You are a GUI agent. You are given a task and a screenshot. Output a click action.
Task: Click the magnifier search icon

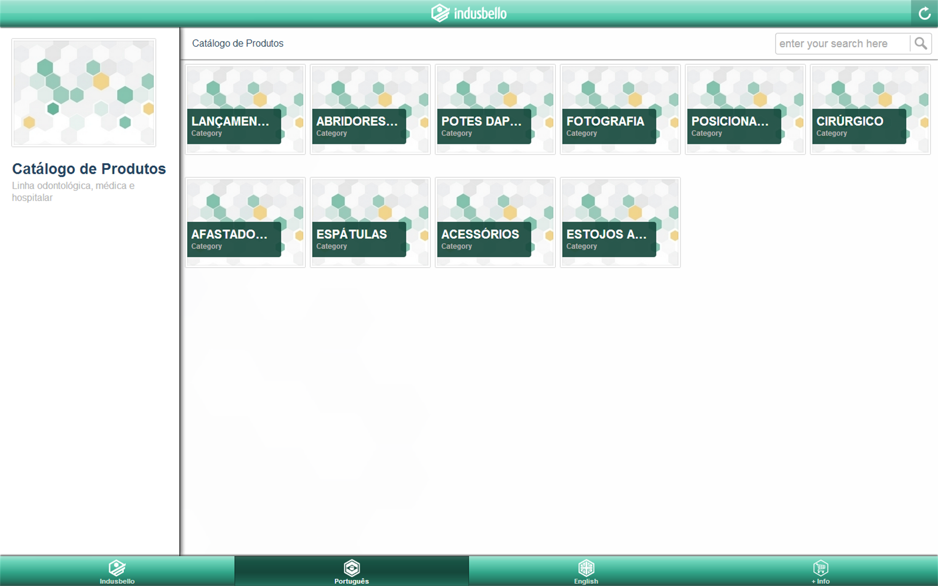pos(921,43)
